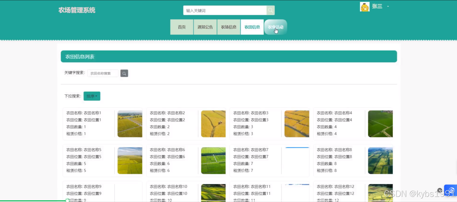Click the text 农田名称: 农田名称2

point(167,113)
